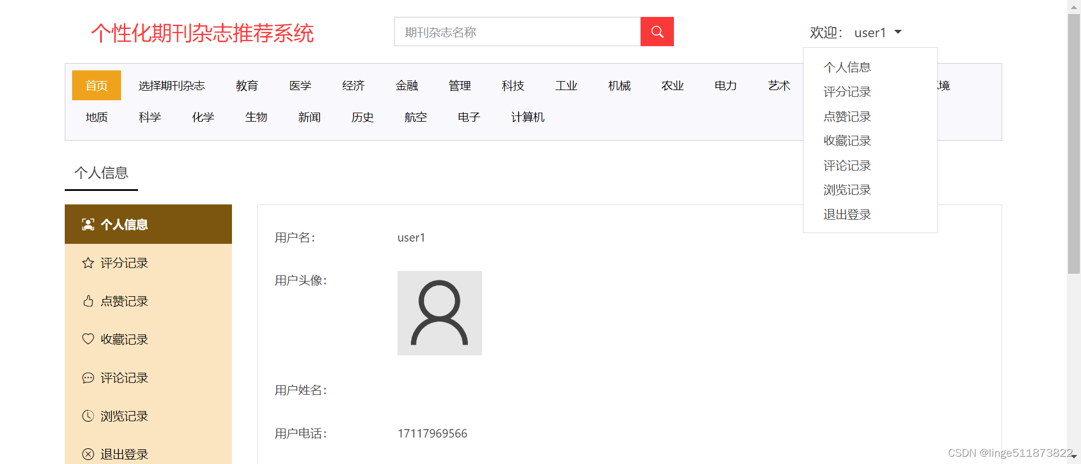Click the 用户名 label
This screenshot has width=1081, height=464.
click(295, 238)
